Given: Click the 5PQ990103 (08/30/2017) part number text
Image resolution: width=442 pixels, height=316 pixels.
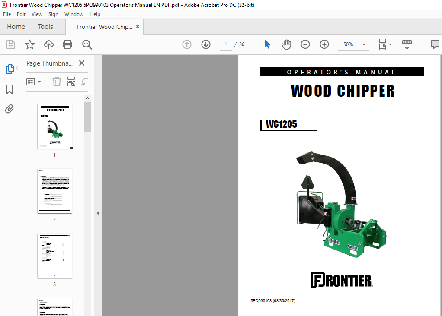Looking at the screenshot, I should [x=273, y=300].
